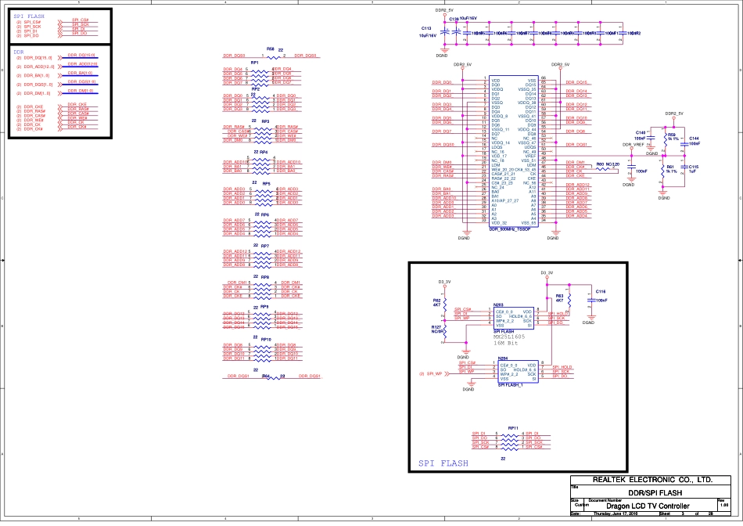Click the DDR_CKE port in DDR block
This screenshot has height=526, width=743.
tap(34, 106)
